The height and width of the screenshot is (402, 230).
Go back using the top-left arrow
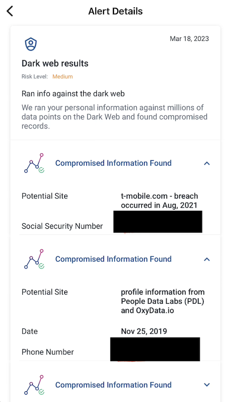coord(10,11)
